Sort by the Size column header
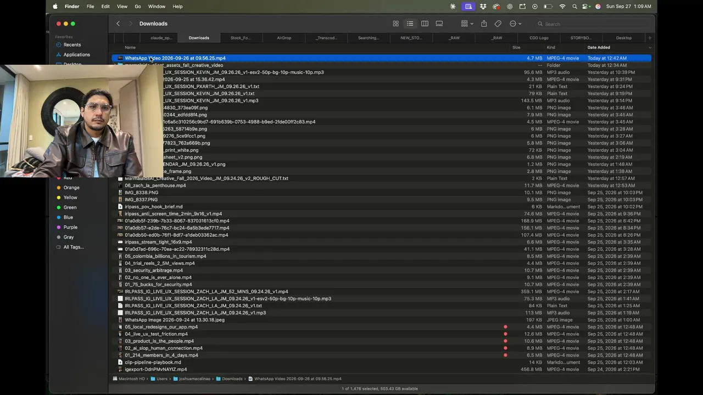The height and width of the screenshot is (395, 703). coord(516,48)
